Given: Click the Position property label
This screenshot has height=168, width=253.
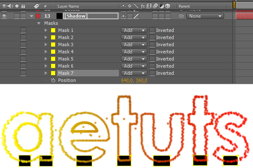Looking at the screenshot, I should (x=67, y=80).
